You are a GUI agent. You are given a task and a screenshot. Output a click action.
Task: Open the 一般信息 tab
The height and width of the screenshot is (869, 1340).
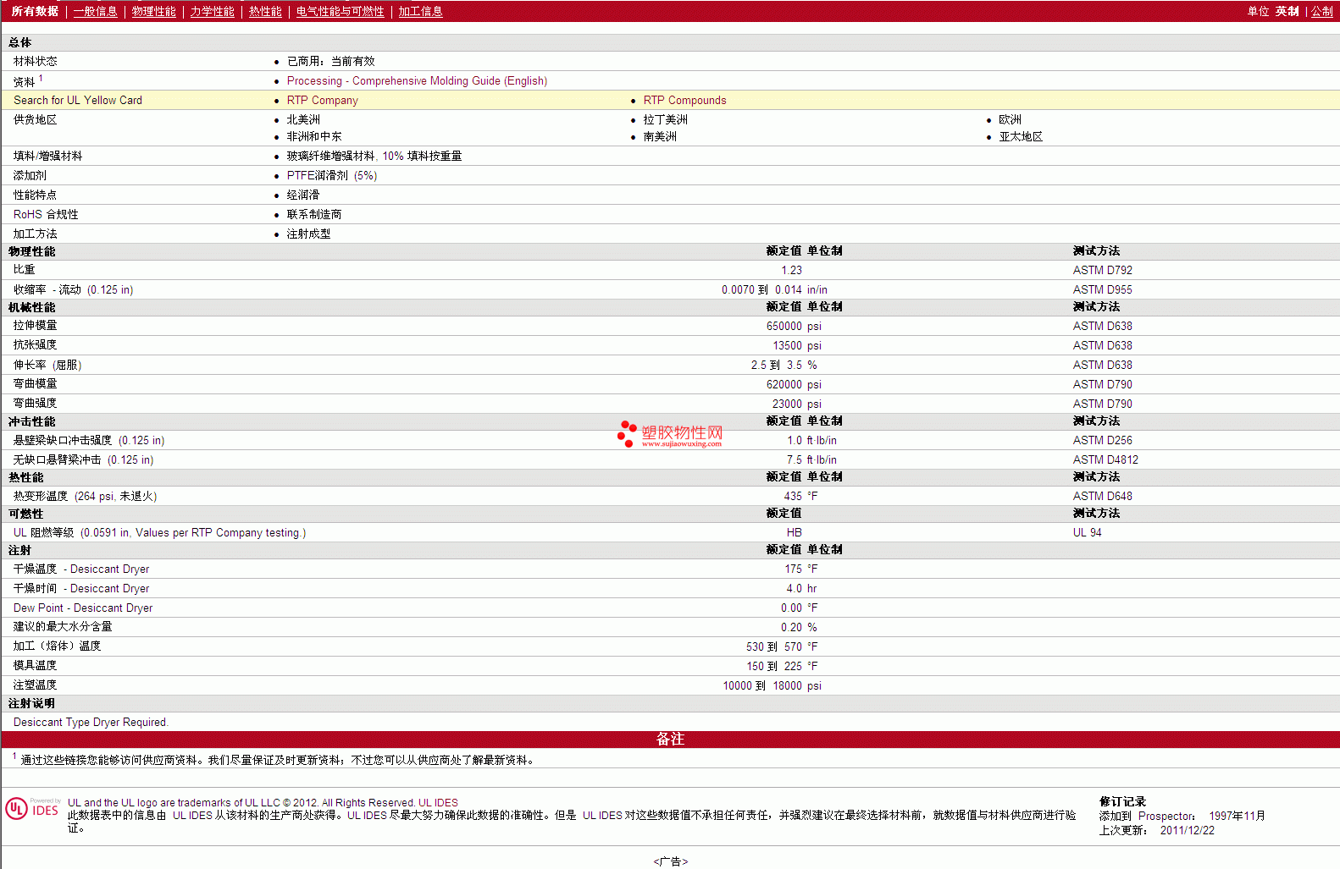pos(95,12)
